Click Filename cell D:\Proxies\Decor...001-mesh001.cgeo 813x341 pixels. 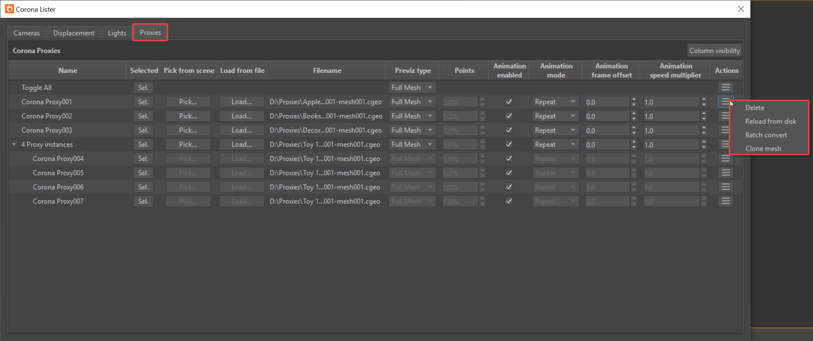click(326, 130)
